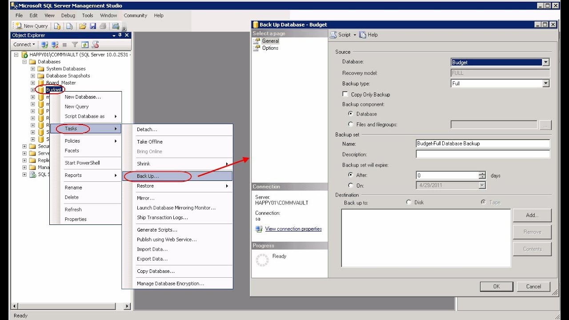The height and width of the screenshot is (320, 569).
Task: Open the Database dropdown showing Budget
Action: 546,62
